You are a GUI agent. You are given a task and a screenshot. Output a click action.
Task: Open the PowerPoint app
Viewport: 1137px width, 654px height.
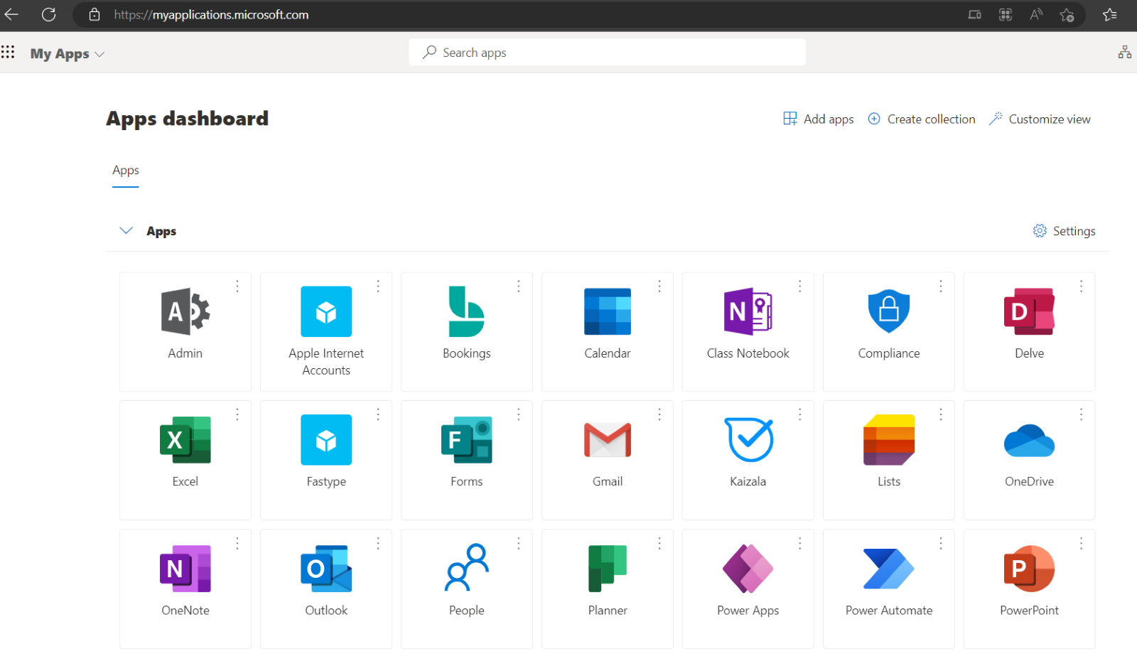pyautogui.click(x=1030, y=569)
